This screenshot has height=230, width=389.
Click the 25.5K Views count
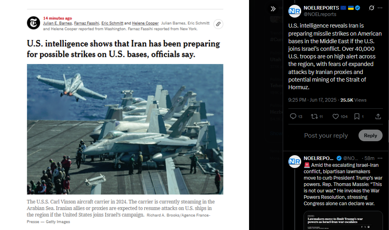click(x=353, y=100)
